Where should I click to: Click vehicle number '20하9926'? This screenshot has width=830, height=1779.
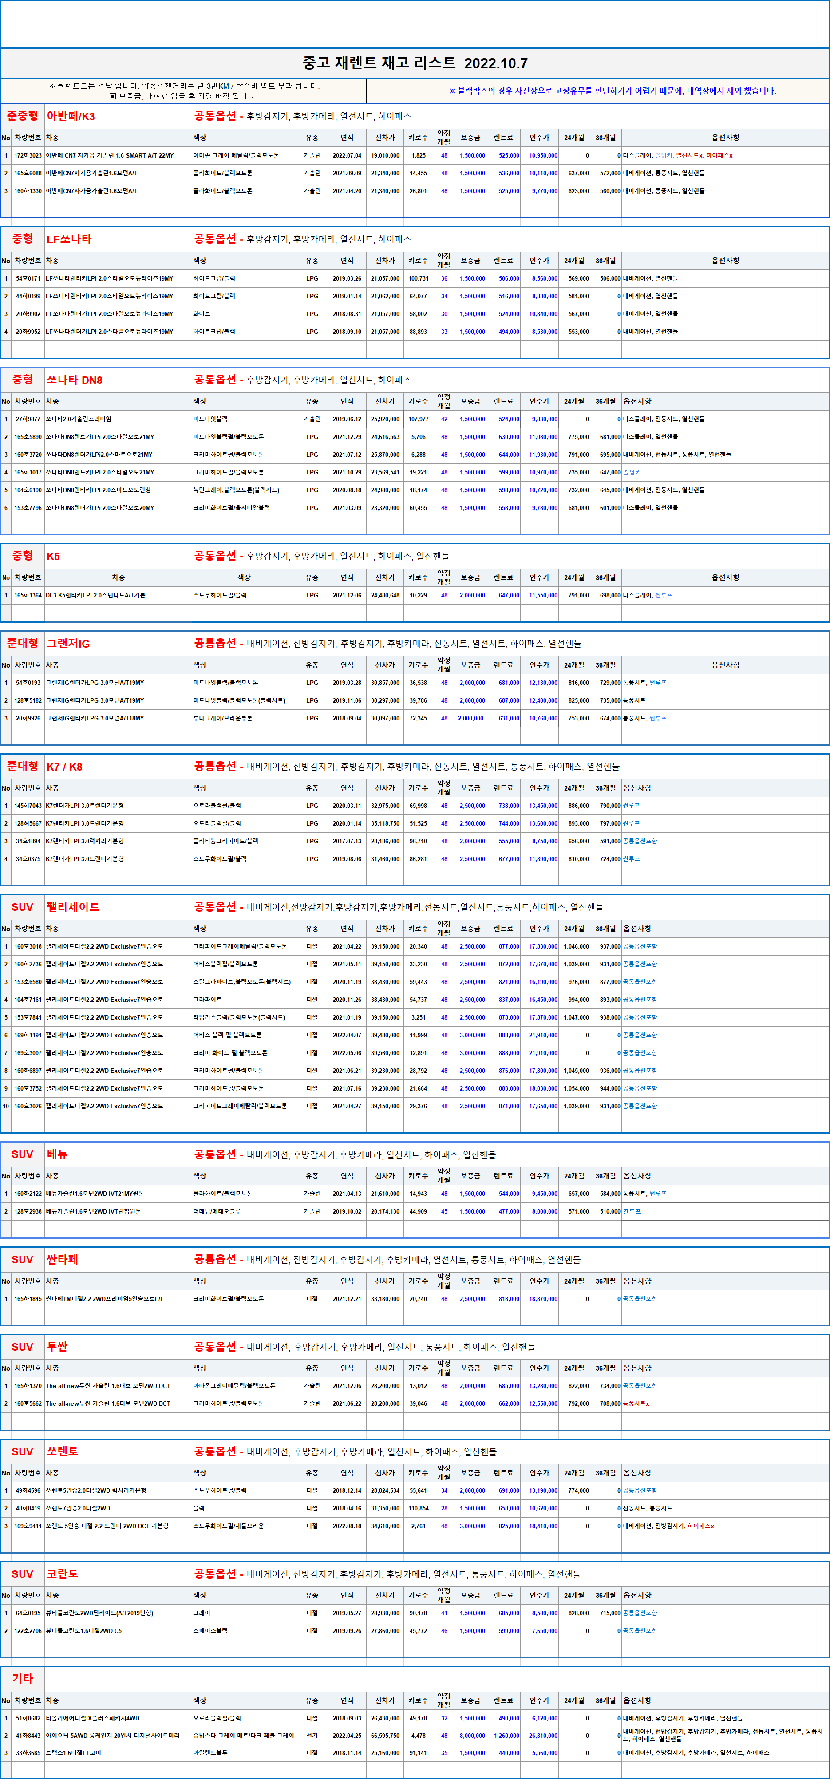[28, 718]
